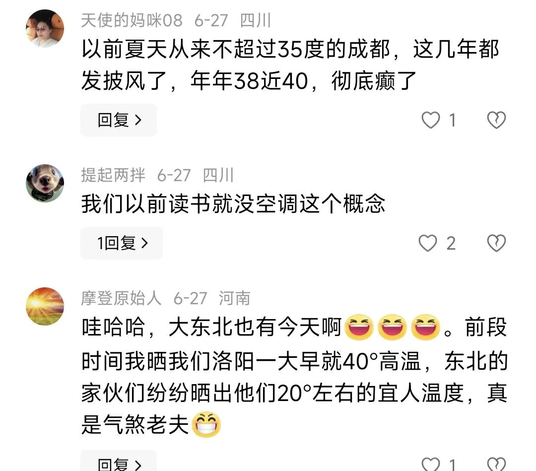Like the comment by 摩登原始人
Screen dimensions: 536x471
click(430, 464)
